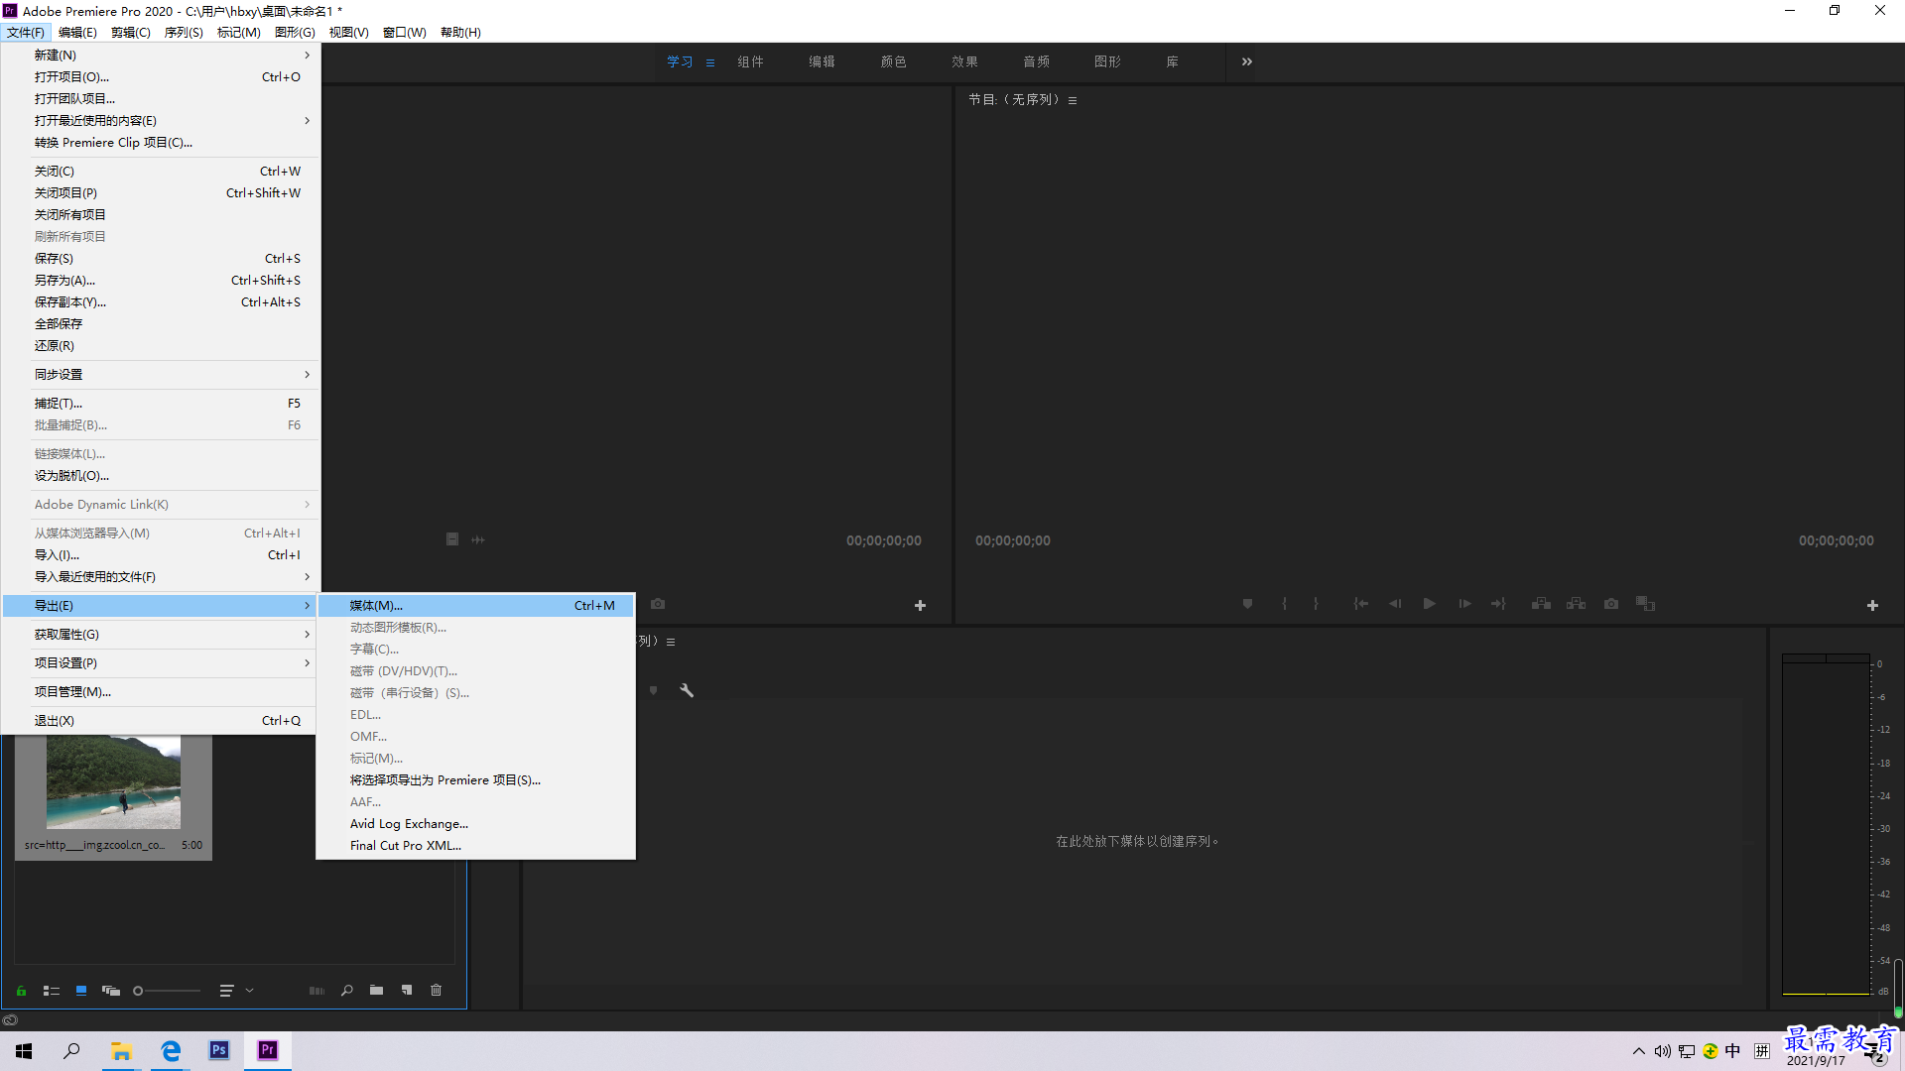The image size is (1905, 1071).
Task: Open timeline wrench display settings
Action: [x=687, y=690]
